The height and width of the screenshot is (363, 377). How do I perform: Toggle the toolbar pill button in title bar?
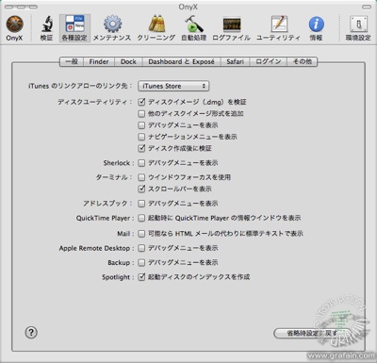367,7
